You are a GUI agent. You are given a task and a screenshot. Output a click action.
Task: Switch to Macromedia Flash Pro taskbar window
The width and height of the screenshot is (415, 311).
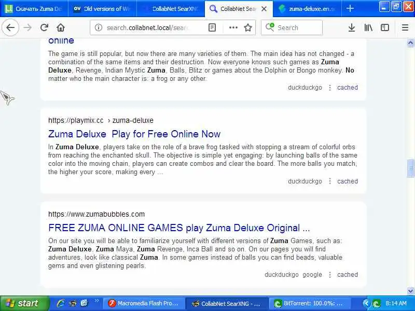coord(144,303)
